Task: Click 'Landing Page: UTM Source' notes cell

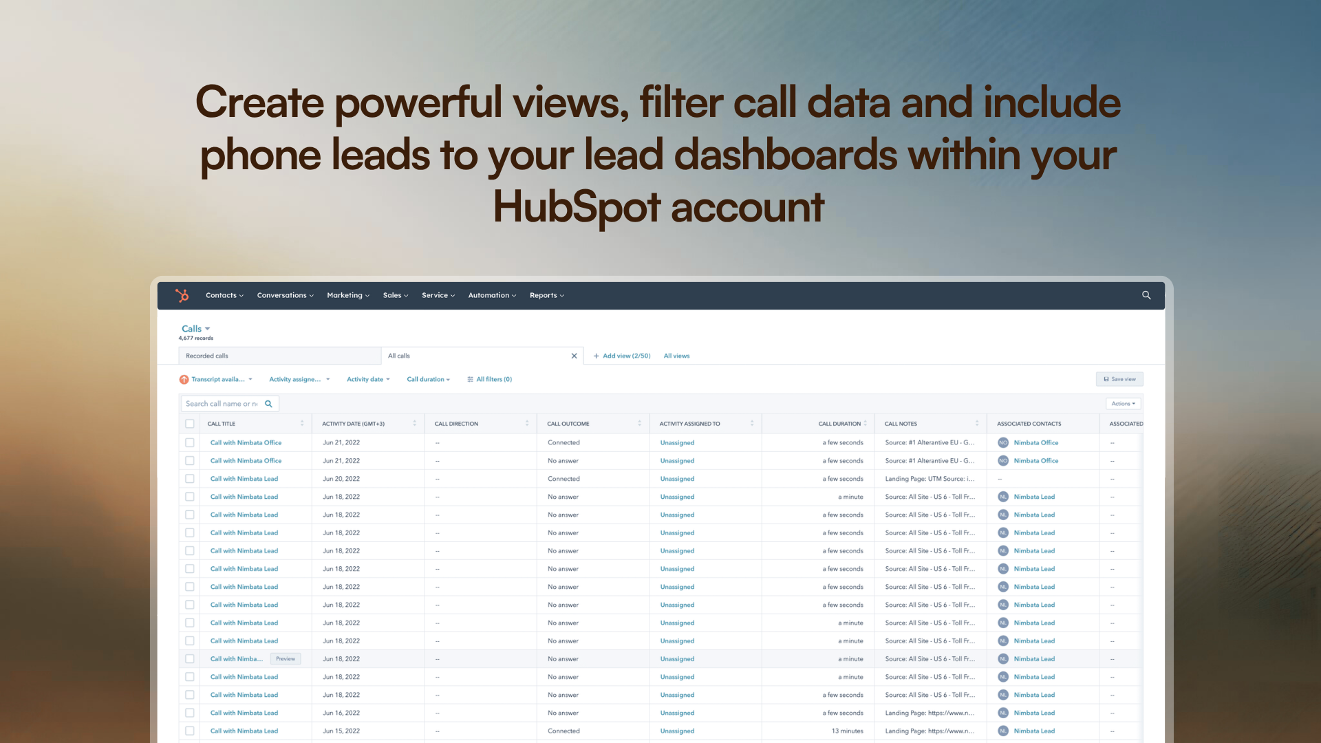Action: (x=930, y=479)
